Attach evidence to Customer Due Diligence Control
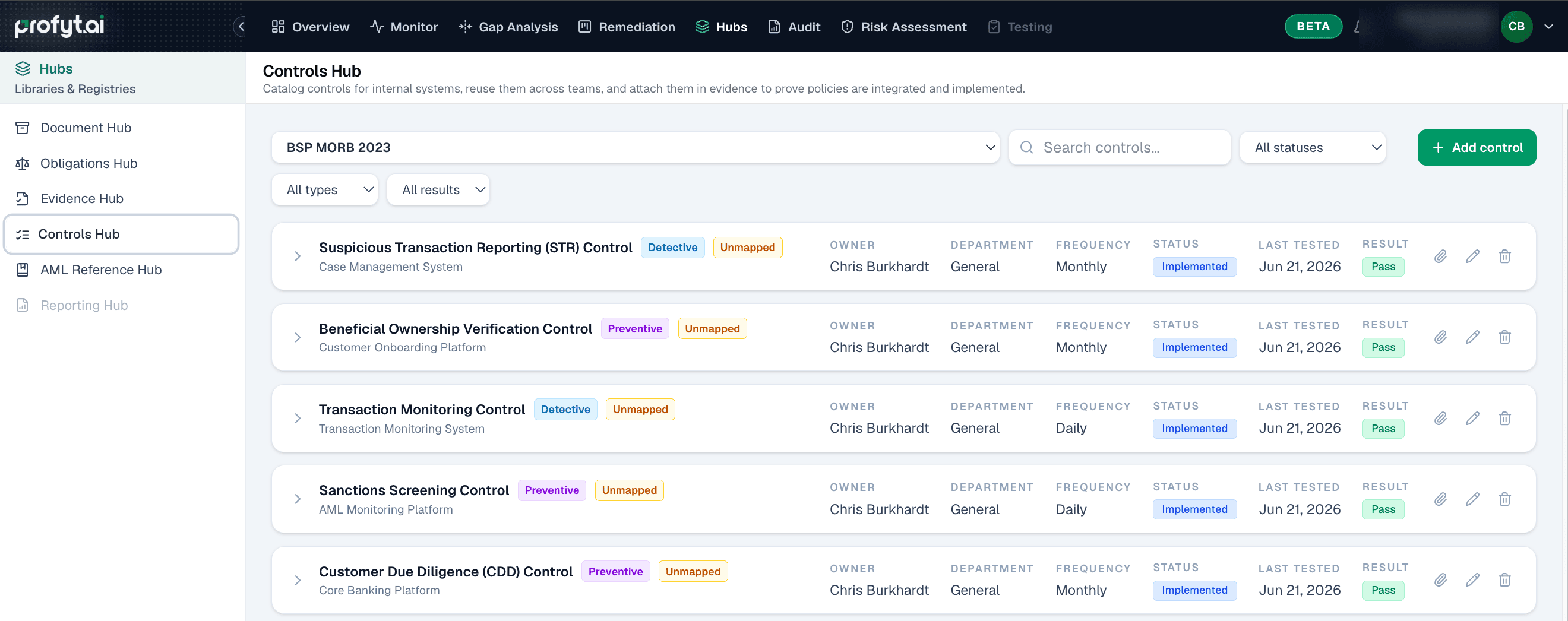Viewport: 1568px width, 621px height. coord(1440,579)
